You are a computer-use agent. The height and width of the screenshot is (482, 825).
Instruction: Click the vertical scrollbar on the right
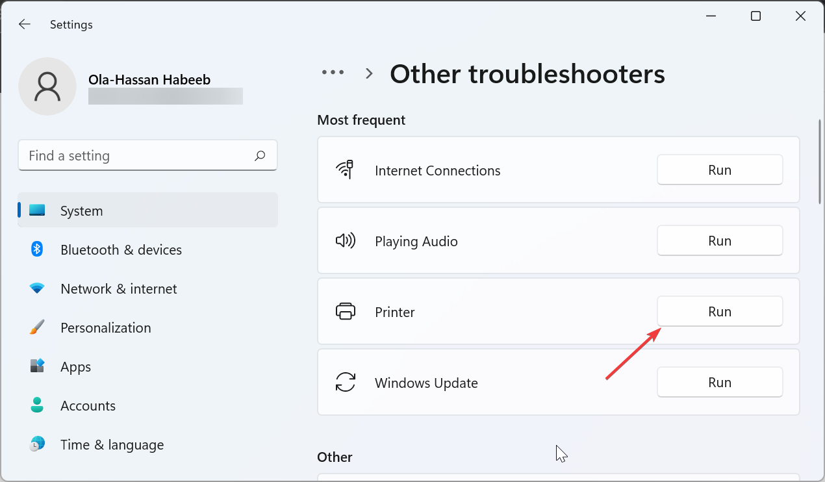coord(819,162)
